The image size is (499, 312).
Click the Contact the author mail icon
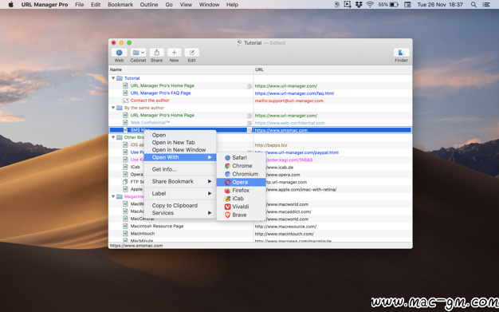pyautogui.click(x=125, y=101)
